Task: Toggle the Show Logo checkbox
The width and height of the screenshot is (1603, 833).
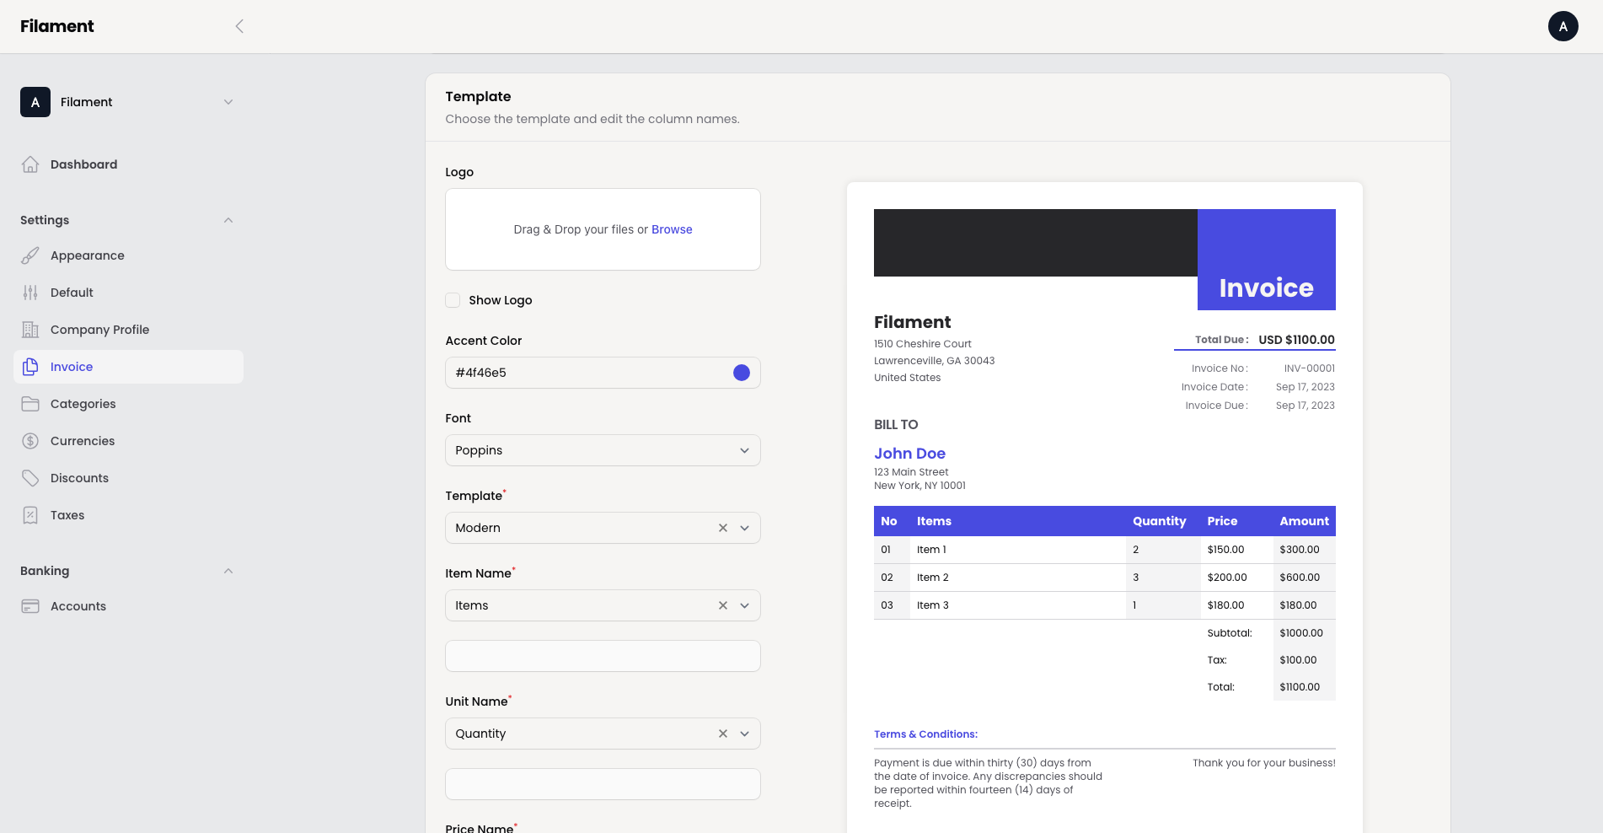Action: pos(453,300)
